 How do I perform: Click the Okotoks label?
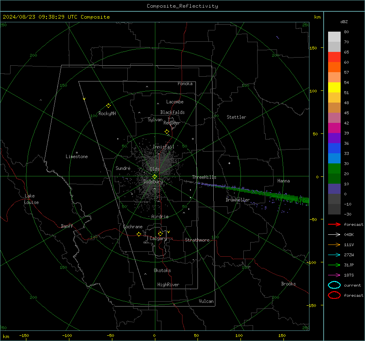pyautogui.click(x=162, y=270)
